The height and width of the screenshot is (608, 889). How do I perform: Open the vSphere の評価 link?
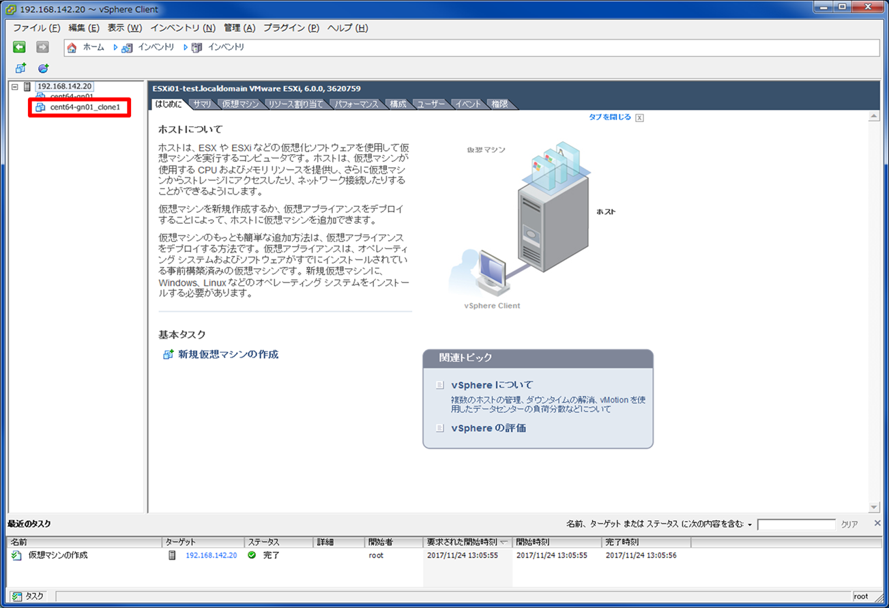pos(489,429)
